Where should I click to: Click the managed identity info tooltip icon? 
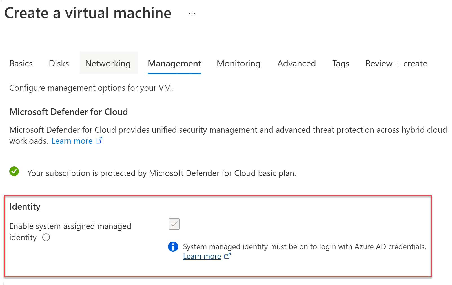[46, 237]
